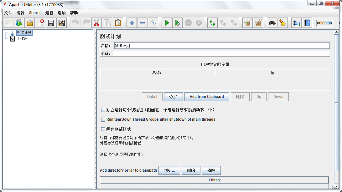The image size is (342, 192).
Task: Click the Up button
Action: (259, 97)
